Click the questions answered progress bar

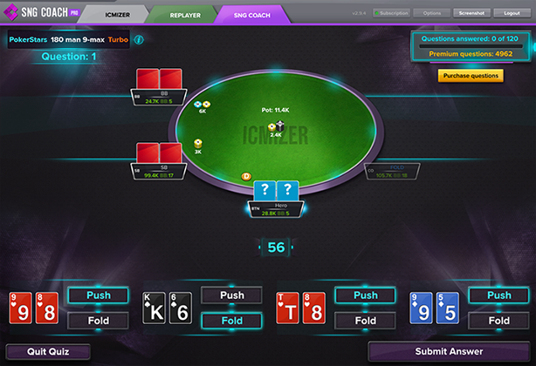click(x=471, y=46)
